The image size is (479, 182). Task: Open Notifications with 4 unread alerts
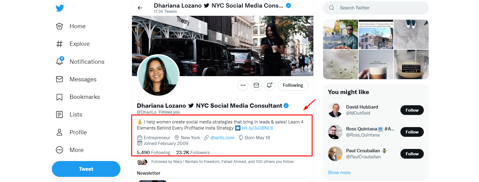point(87,62)
